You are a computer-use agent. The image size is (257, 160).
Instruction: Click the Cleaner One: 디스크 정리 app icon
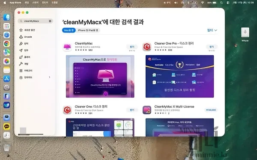[67, 110]
